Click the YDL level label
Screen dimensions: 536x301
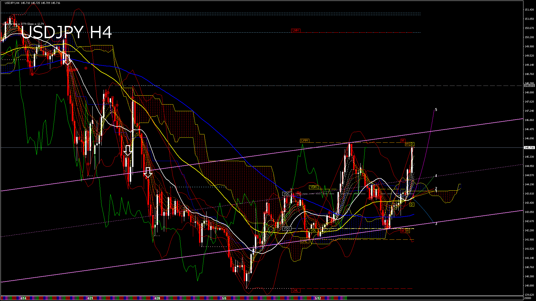coord(314,230)
